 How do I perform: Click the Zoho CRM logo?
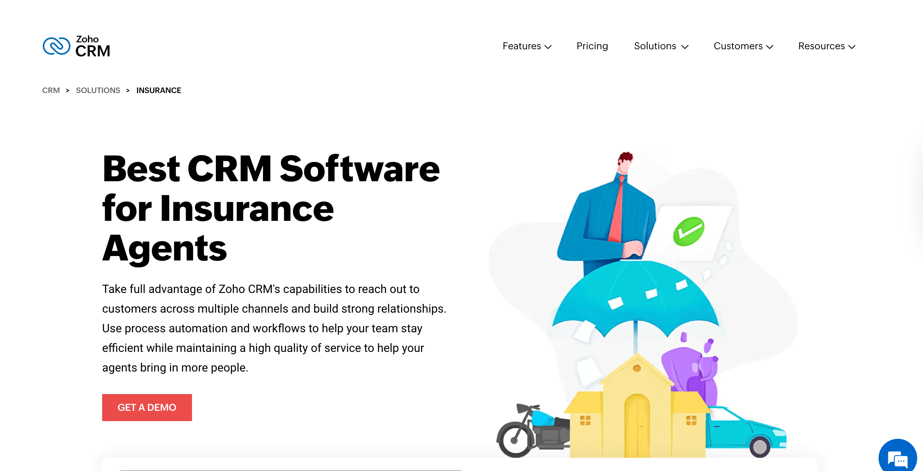[76, 45]
